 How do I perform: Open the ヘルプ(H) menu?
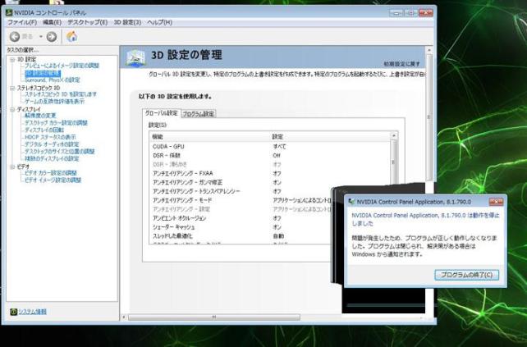tap(159, 22)
